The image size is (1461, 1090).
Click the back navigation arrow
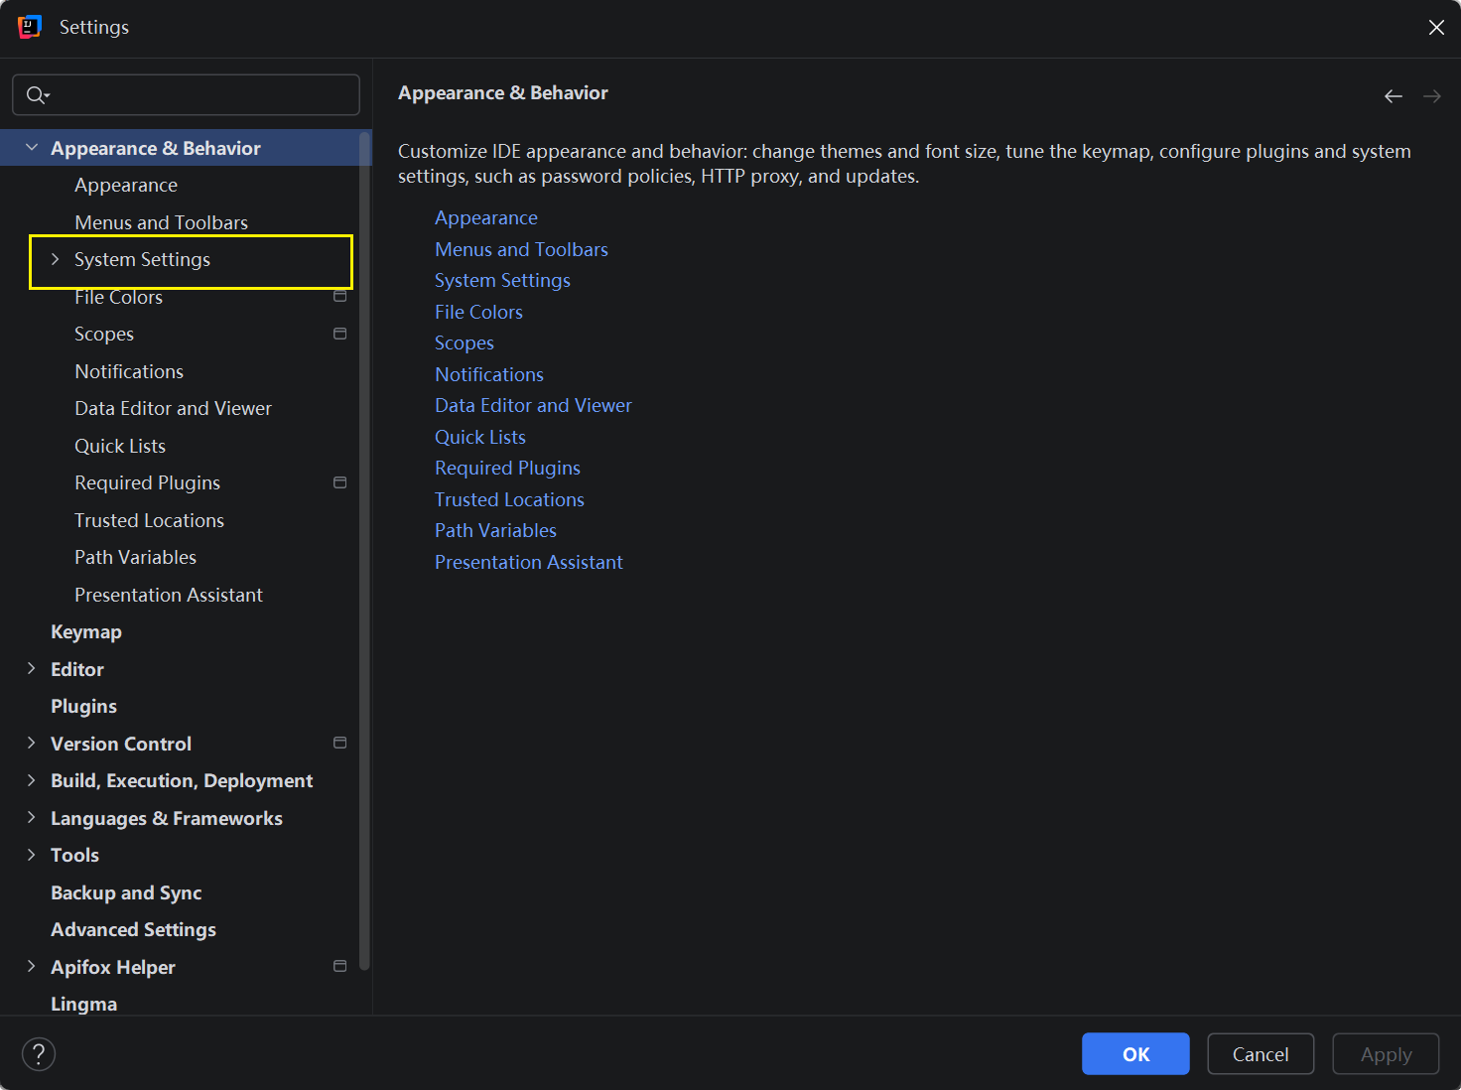point(1393,96)
